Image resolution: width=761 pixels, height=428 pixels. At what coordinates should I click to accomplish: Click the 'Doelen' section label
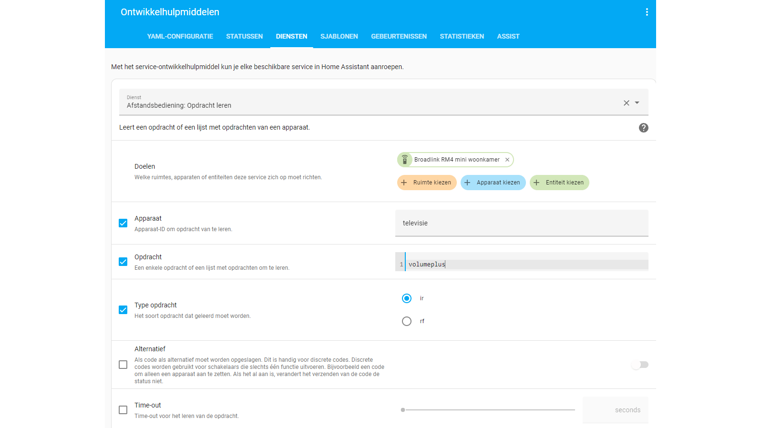point(145,166)
